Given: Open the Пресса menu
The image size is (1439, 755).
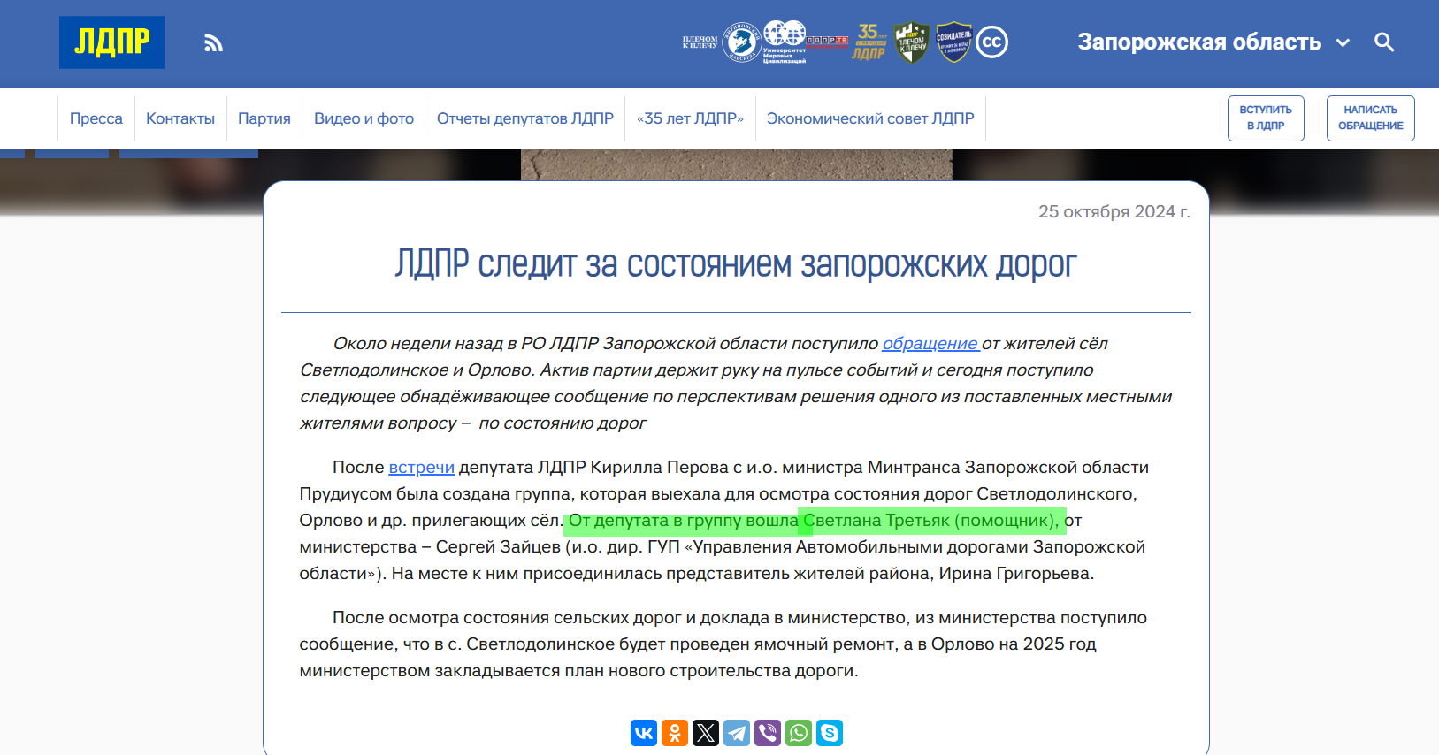Looking at the screenshot, I should click(x=96, y=118).
